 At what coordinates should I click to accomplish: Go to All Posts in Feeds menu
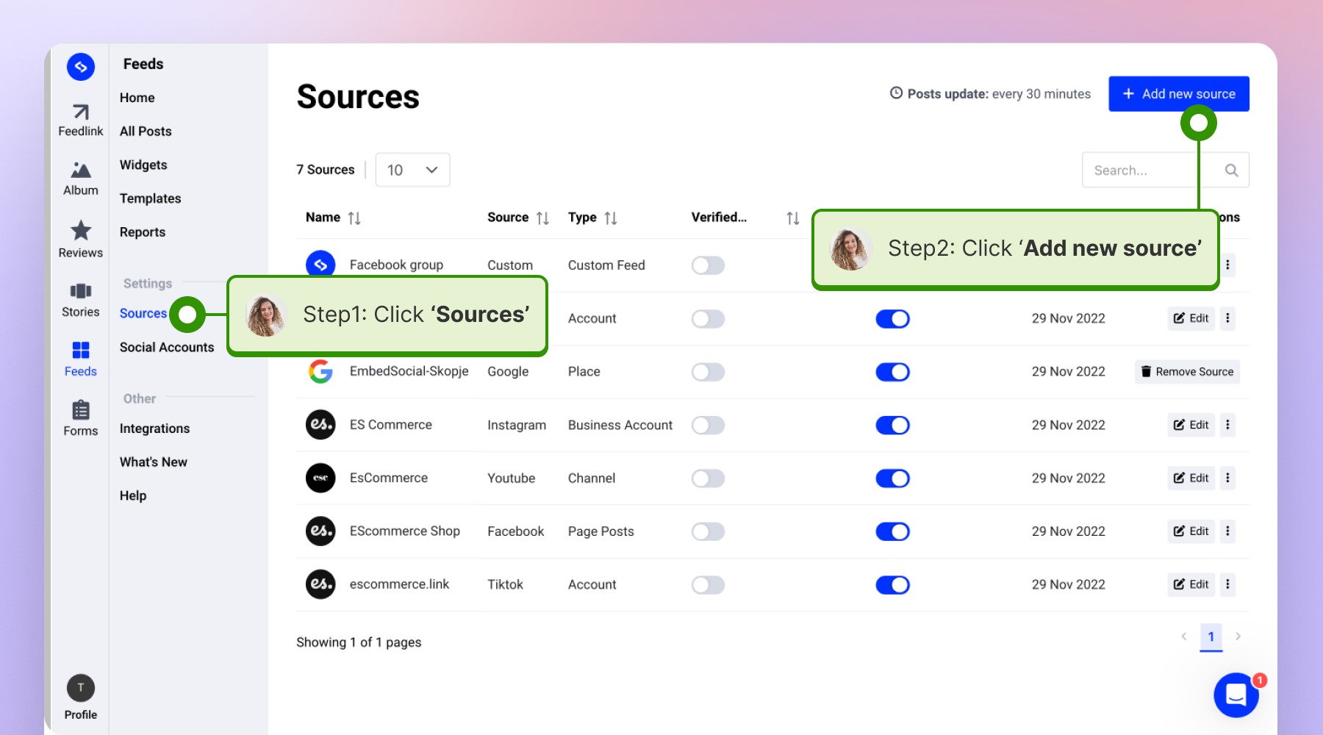[x=145, y=131]
